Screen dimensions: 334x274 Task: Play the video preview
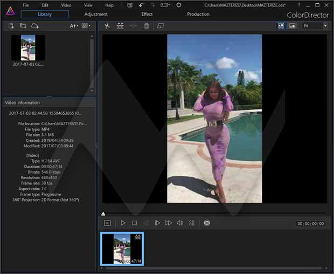coord(123,223)
